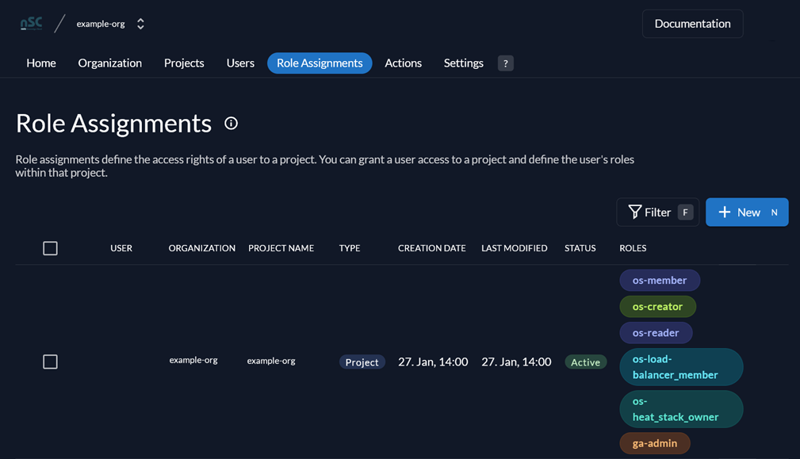Screen dimensions: 800x459
Task: Click the plus icon on New button
Action: (725, 212)
